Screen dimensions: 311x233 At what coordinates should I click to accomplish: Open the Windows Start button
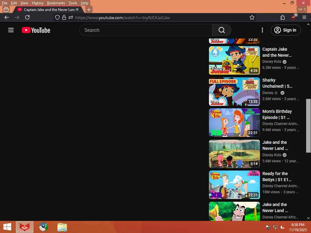click(7, 227)
